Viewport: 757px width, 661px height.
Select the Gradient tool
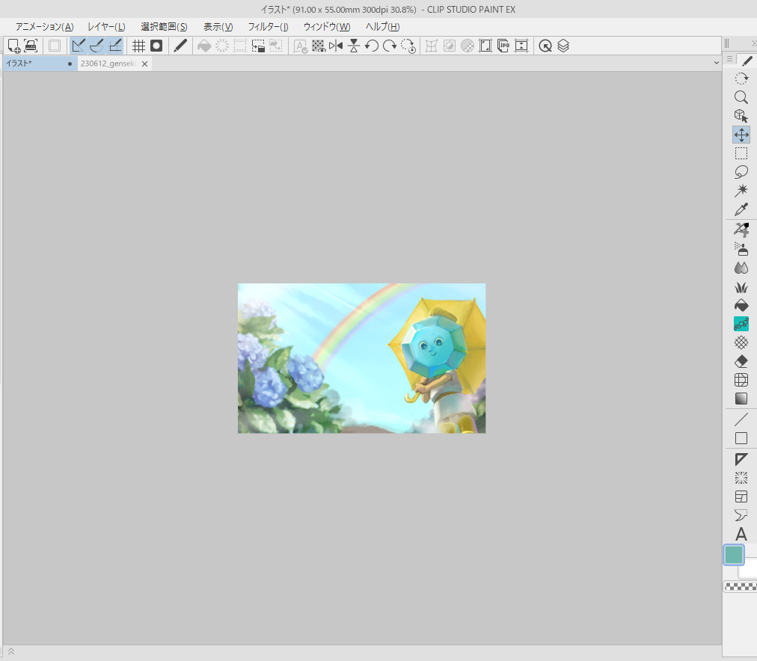click(741, 399)
